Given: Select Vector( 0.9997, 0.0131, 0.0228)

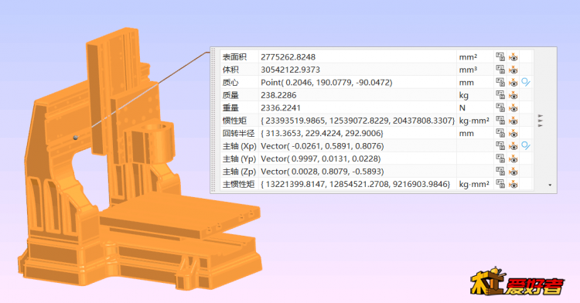Looking at the screenshot, I should click(x=321, y=158).
